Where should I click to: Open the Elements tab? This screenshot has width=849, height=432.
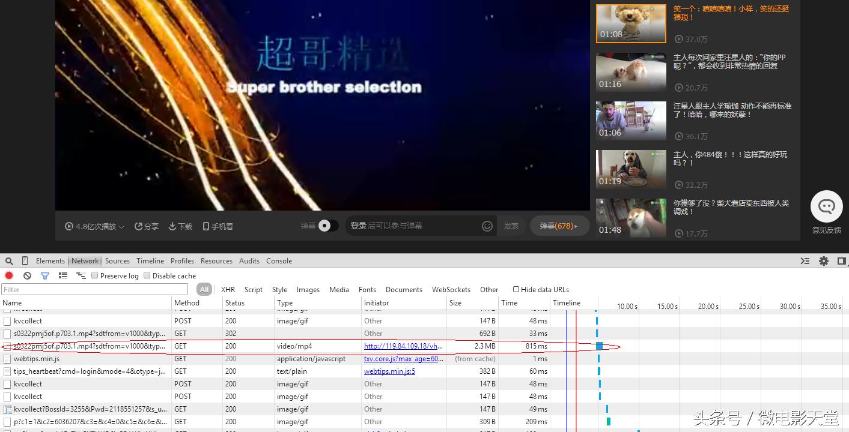[x=50, y=261]
